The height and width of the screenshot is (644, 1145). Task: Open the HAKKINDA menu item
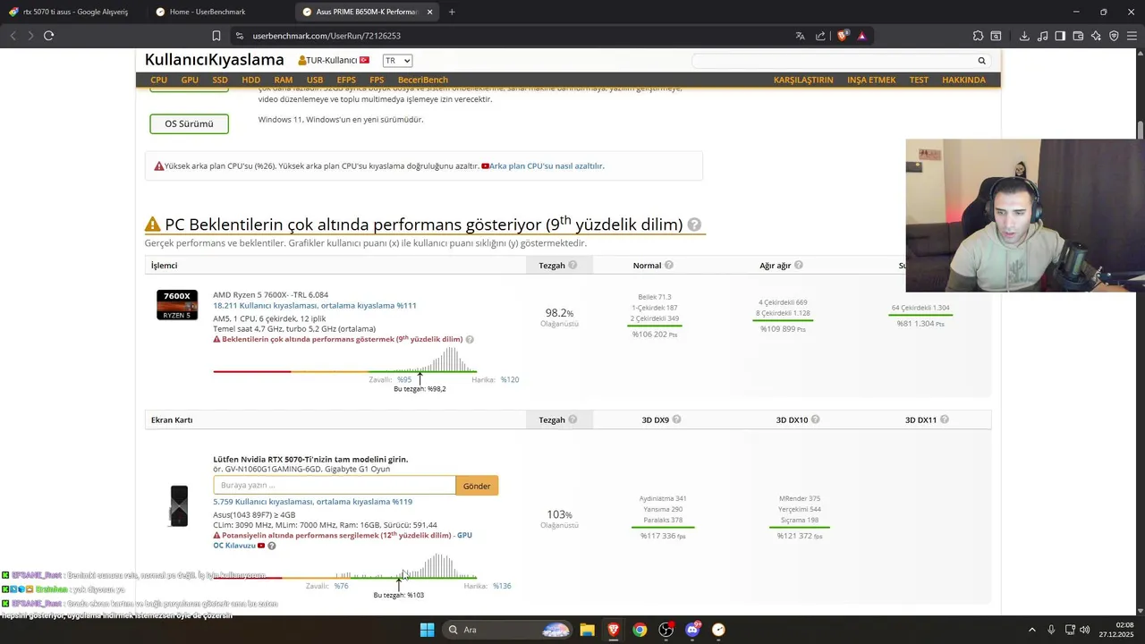(x=963, y=80)
